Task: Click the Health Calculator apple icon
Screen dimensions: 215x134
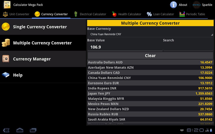Action: tap(114, 14)
